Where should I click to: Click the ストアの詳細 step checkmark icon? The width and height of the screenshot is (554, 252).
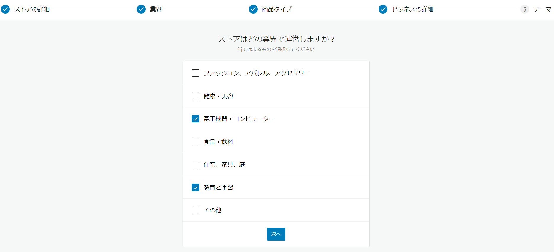click(5, 9)
